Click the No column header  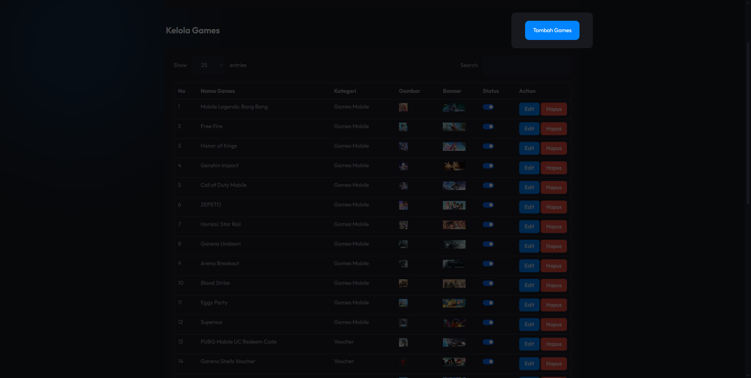[x=181, y=91]
